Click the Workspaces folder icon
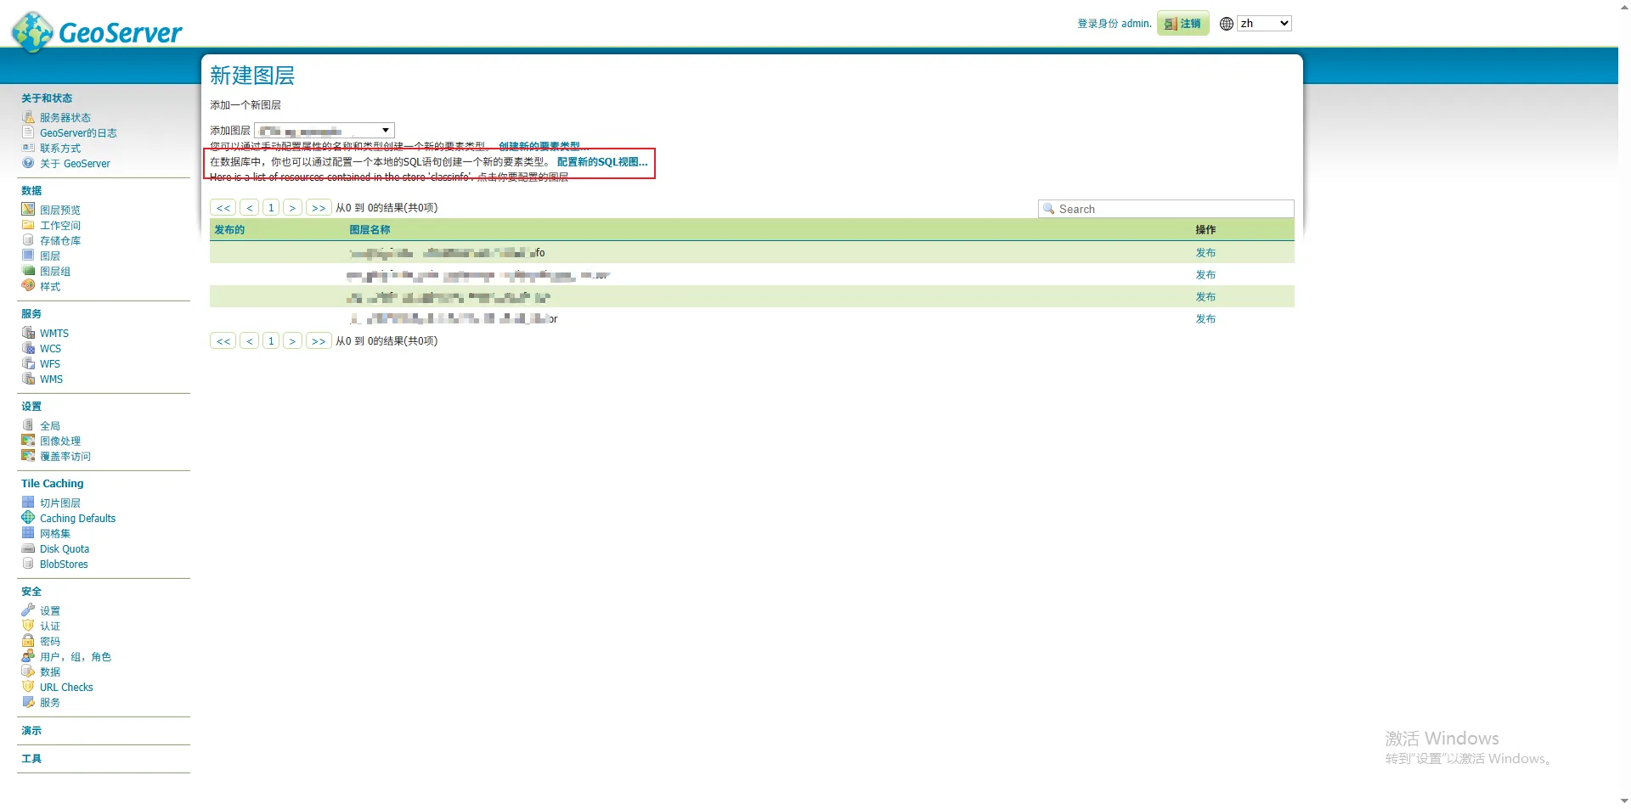1631x809 pixels. [x=28, y=225]
